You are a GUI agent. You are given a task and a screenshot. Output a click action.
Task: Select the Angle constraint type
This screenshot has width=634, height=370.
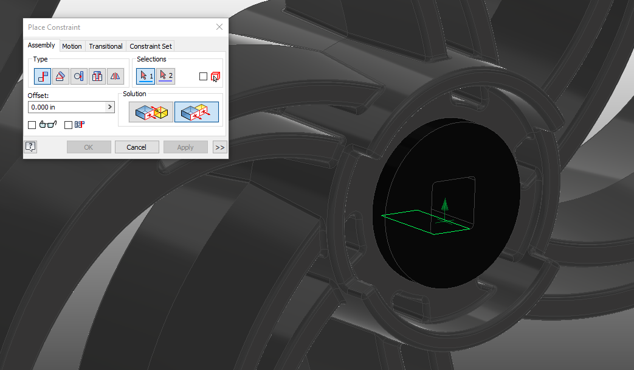61,76
